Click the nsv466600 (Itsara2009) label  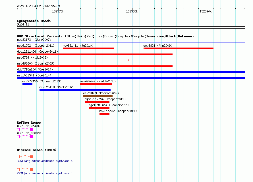pyautogui.click(x=36, y=63)
